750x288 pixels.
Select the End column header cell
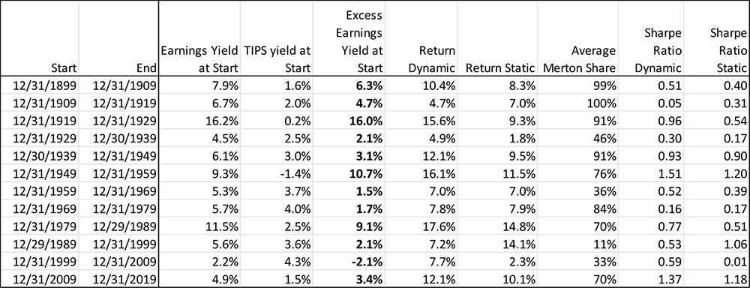pyautogui.click(x=118, y=37)
